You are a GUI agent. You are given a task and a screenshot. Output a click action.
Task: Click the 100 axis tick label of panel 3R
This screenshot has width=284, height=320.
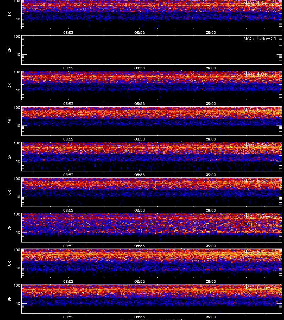(17, 72)
